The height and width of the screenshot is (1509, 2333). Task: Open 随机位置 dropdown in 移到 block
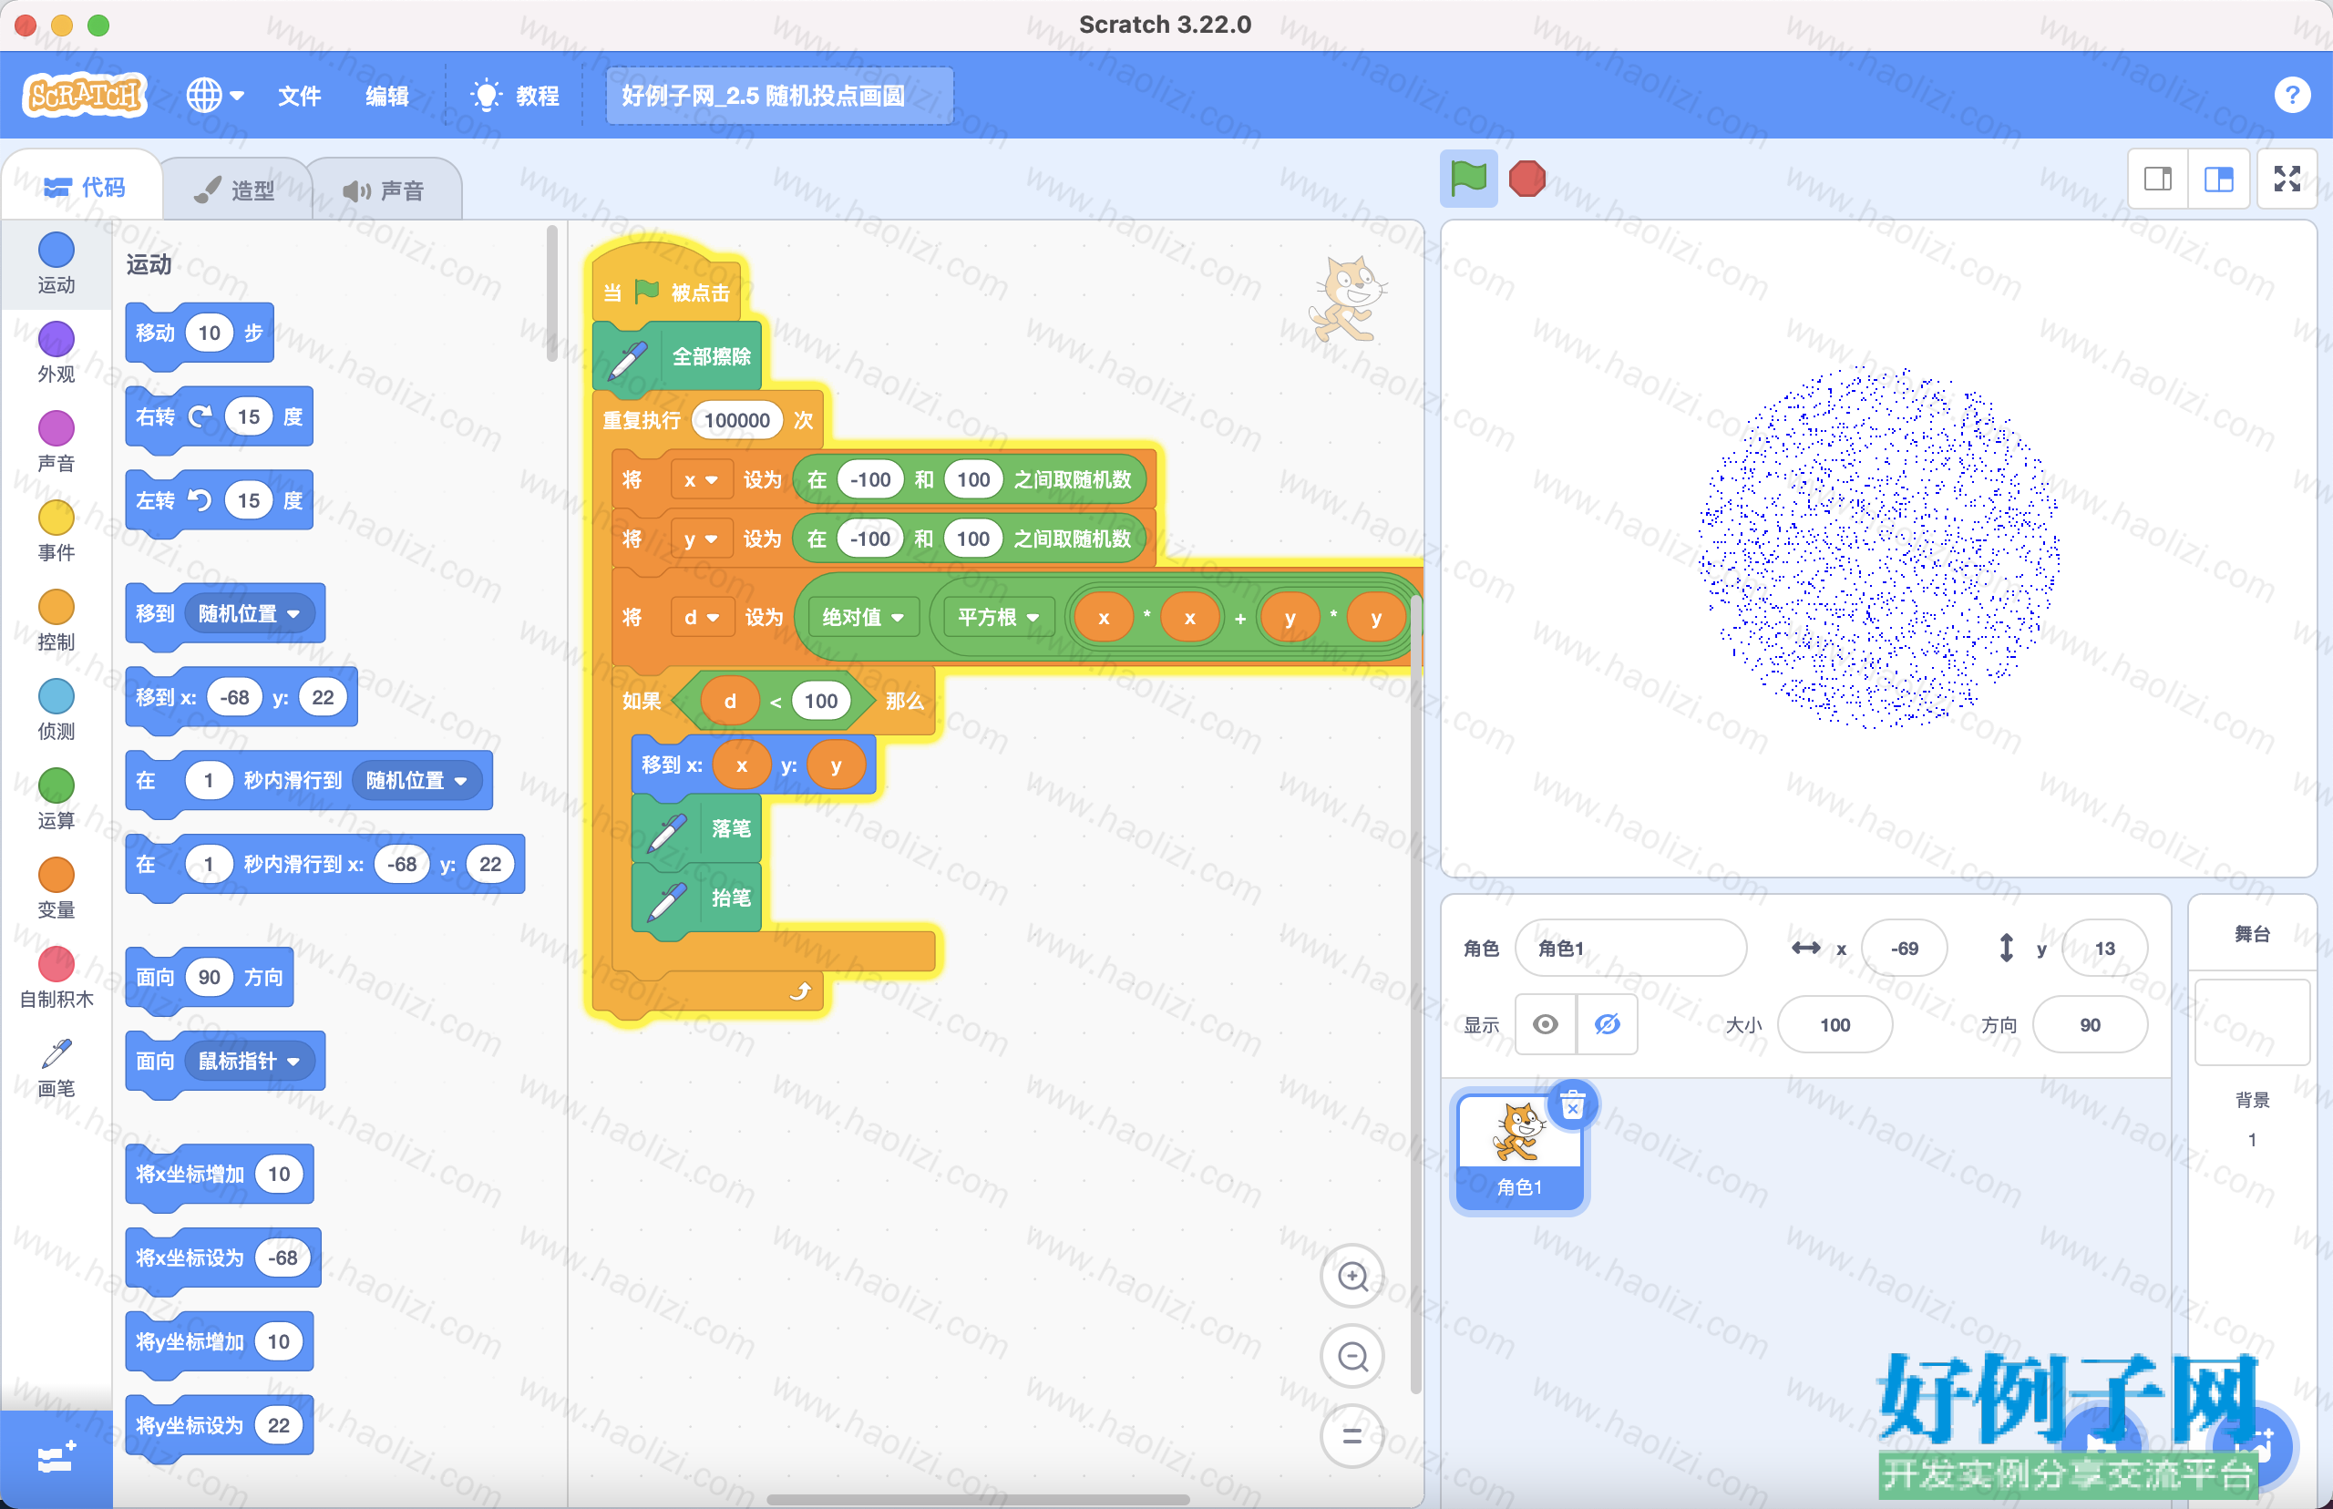tap(251, 613)
